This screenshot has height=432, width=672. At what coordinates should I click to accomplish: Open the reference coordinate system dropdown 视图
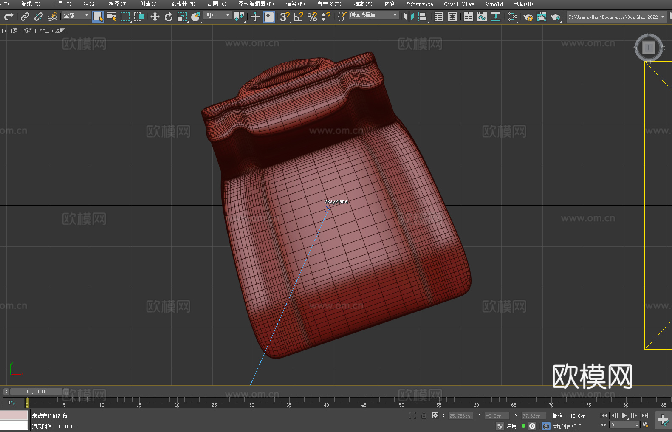pos(217,15)
